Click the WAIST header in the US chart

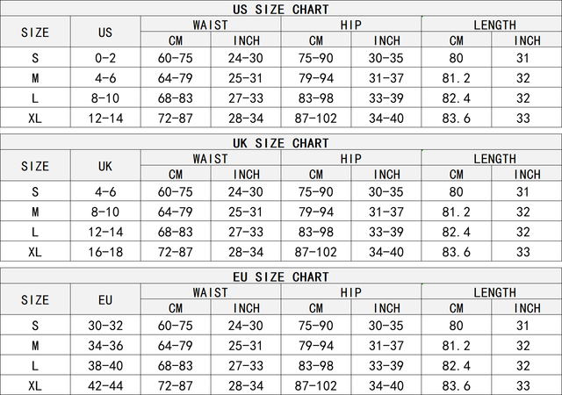(211, 25)
